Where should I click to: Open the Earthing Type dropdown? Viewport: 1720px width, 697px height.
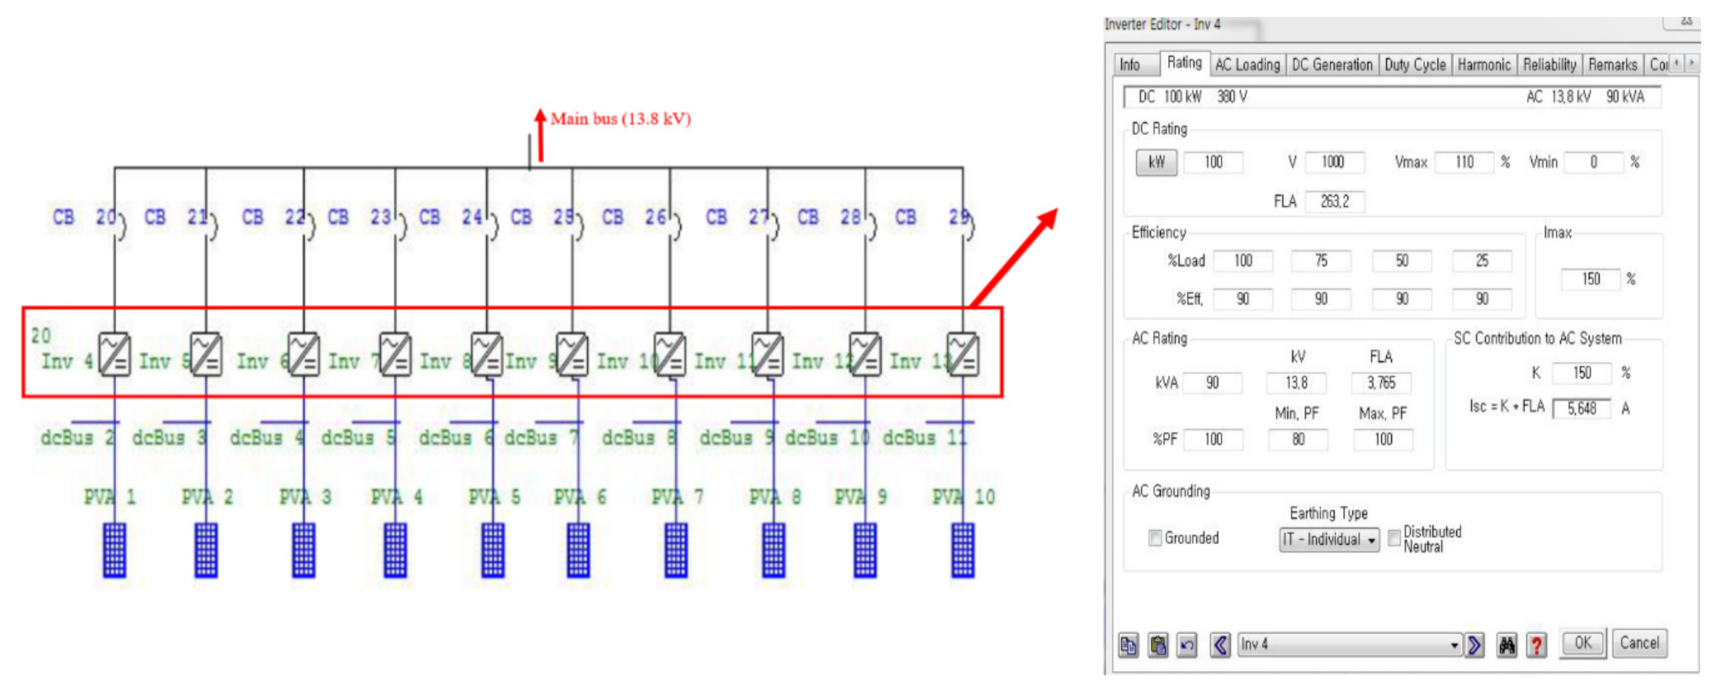coord(1371,539)
